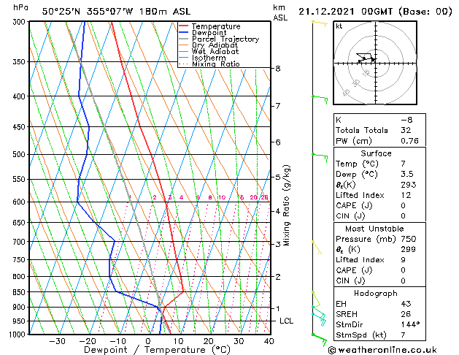Click the 850 hPa pressure label
The image size is (459, 355).
(x=20, y=292)
